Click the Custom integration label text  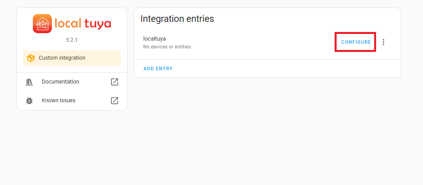tap(62, 58)
